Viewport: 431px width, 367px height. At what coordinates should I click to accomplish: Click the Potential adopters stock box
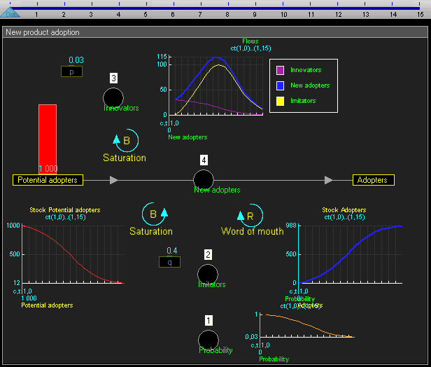click(48, 180)
